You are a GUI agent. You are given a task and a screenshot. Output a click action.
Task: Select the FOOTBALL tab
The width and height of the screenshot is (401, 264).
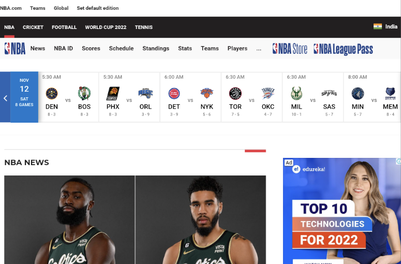click(64, 27)
